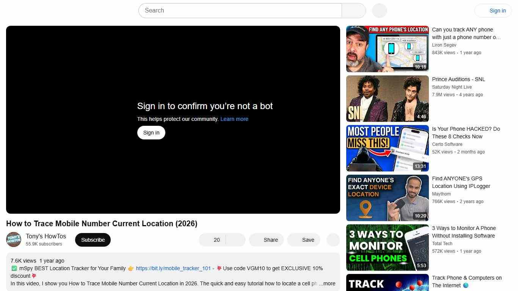This screenshot has width=518, height=291.
Task: Play the Is Your Phone HACKED video
Action: tap(387, 148)
